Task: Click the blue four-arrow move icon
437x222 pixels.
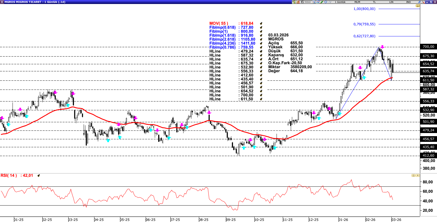Action: (x=326, y=2)
